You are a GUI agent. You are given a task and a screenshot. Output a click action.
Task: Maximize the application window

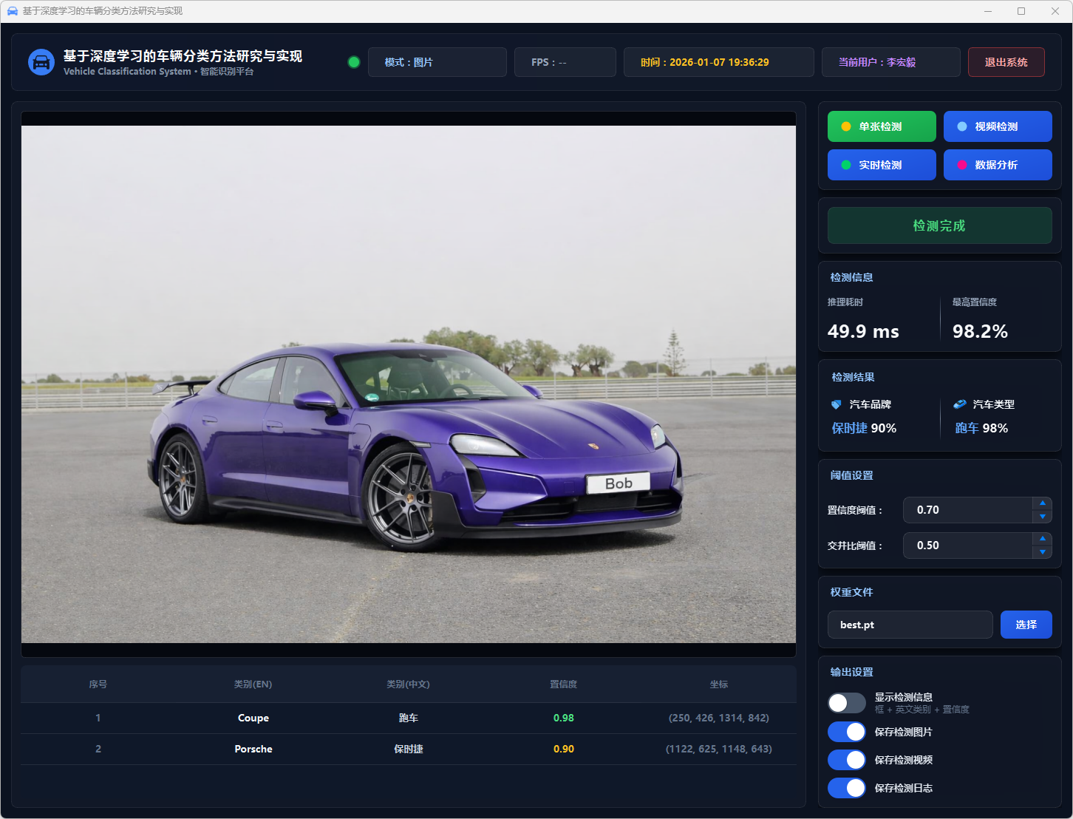[1021, 11]
